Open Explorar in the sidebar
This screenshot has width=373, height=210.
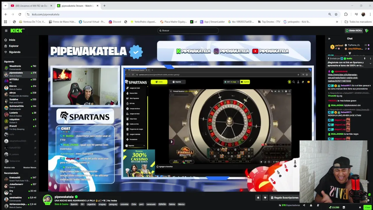click(x=11, y=46)
